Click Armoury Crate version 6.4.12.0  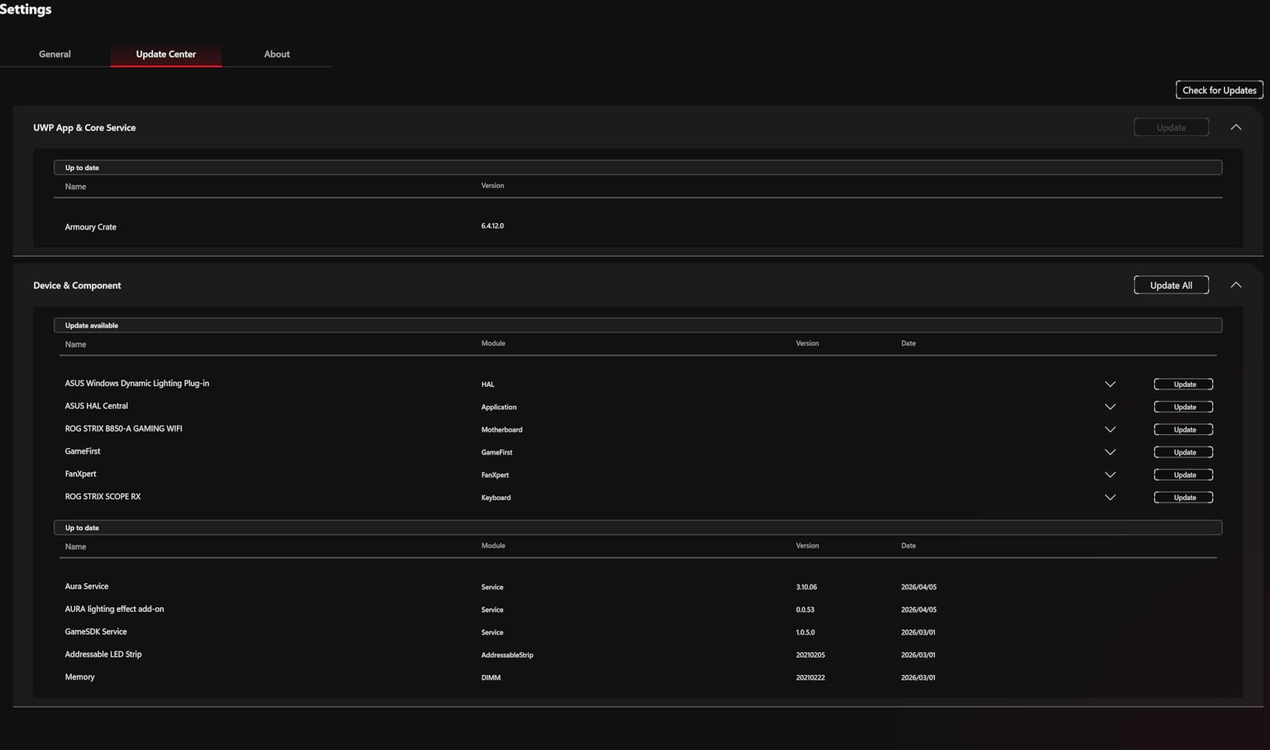tap(492, 226)
